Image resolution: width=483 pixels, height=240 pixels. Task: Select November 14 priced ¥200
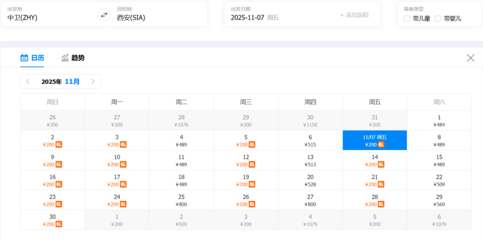374,160
